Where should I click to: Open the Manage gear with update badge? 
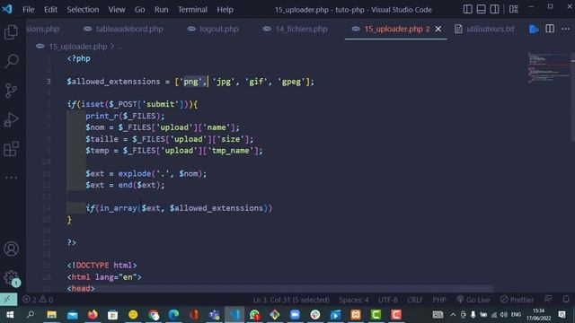[x=12, y=278]
